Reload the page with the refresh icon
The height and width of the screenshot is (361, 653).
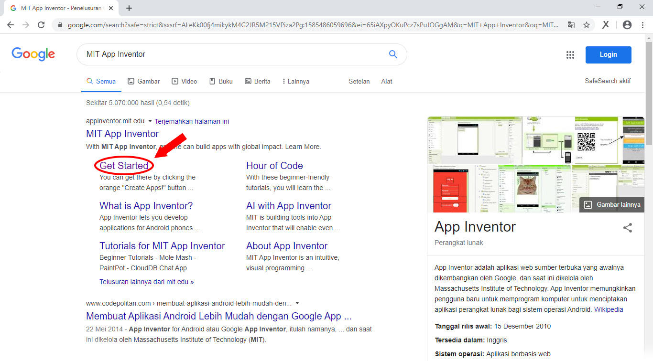pos(41,25)
